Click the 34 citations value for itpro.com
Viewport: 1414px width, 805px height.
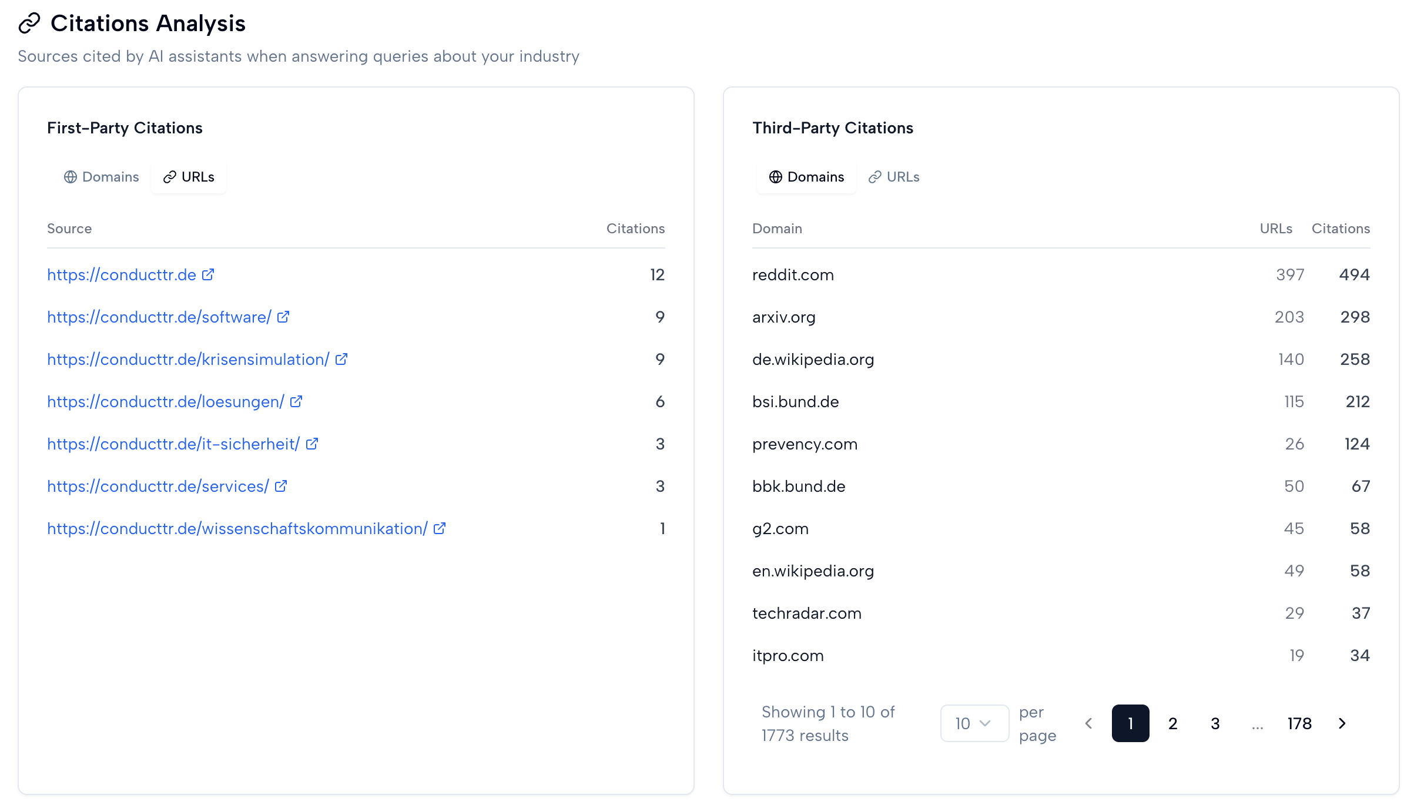pyautogui.click(x=1360, y=655)
